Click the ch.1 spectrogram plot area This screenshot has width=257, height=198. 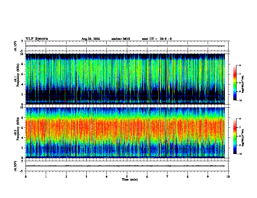point(125,79)
